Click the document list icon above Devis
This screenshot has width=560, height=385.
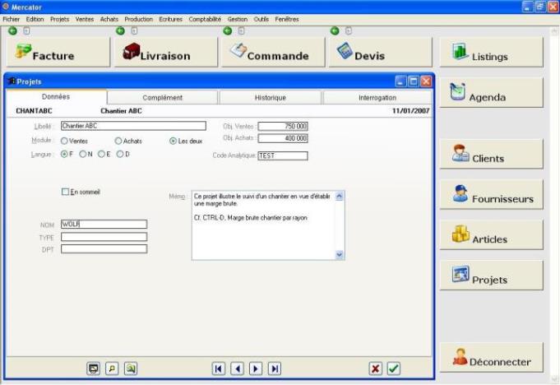click(348, 31)
